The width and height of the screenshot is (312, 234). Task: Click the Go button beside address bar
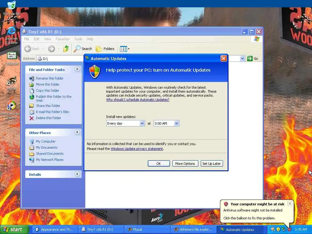tap(253, 58)
